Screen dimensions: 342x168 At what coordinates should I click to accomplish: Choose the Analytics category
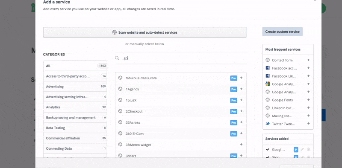(75, 107)
